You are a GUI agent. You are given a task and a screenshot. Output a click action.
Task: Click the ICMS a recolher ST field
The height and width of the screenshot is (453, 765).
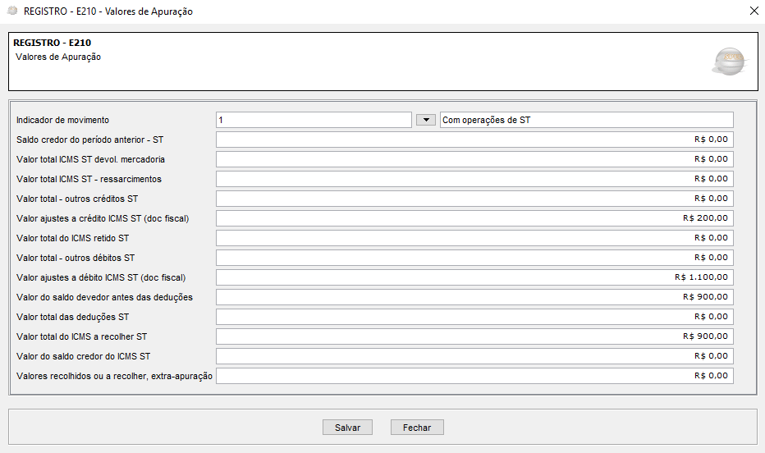[474, 336]
